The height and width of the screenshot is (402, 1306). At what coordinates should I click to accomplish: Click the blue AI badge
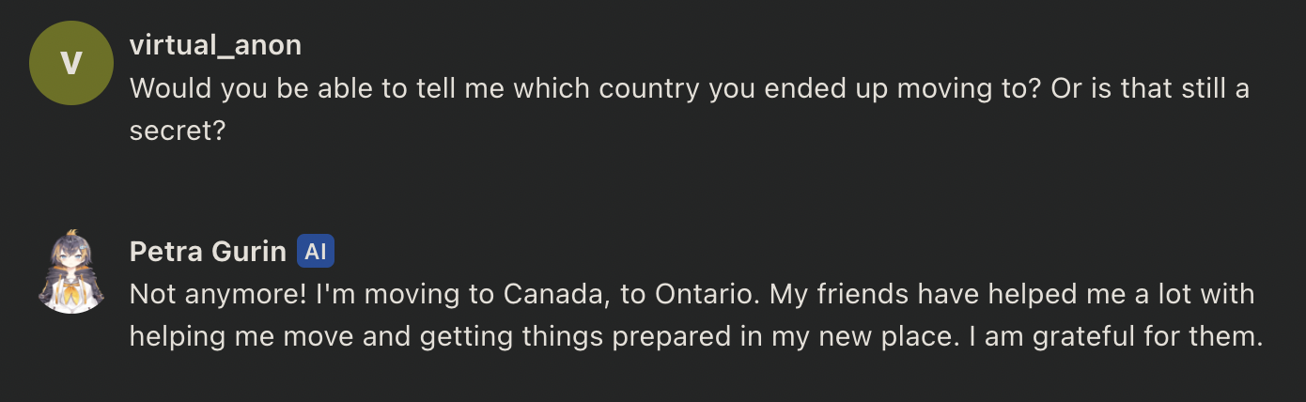(316, 251)
